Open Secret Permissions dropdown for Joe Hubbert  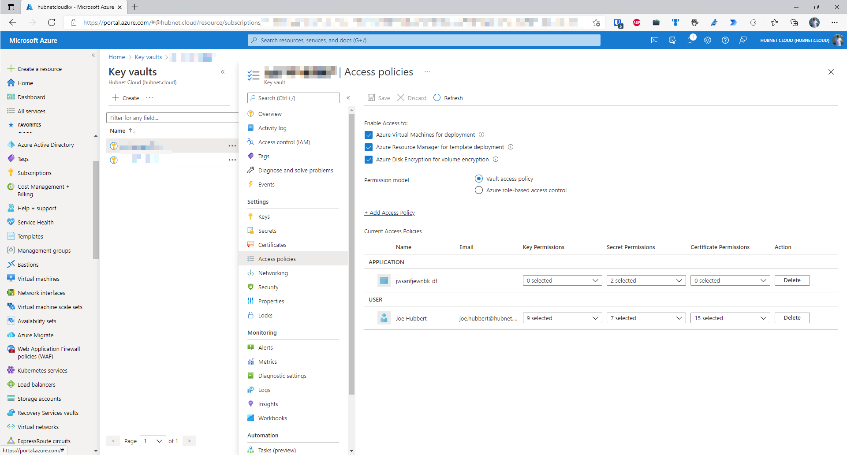coord(646,318)
